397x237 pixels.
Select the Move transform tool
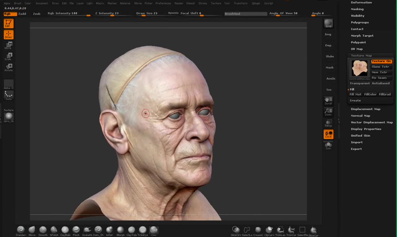pos(8,45)
